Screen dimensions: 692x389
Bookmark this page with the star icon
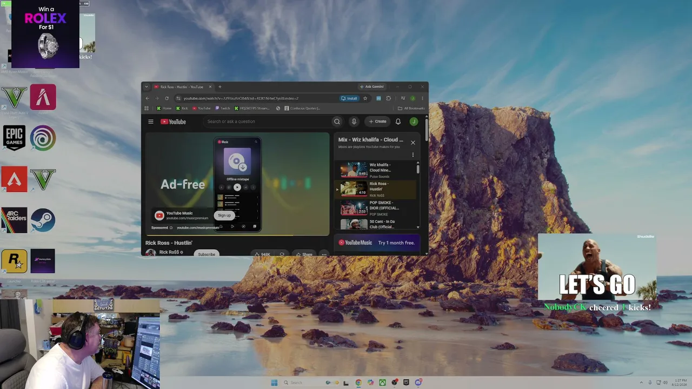pyautogui.click(x=365, y=98)
